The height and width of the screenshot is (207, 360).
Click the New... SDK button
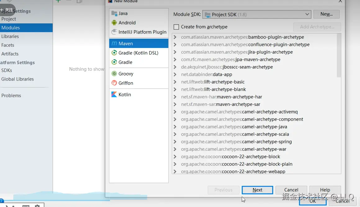coord(326,14)
